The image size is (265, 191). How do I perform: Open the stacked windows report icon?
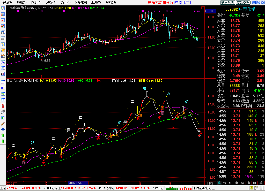(x=3, y=32)
